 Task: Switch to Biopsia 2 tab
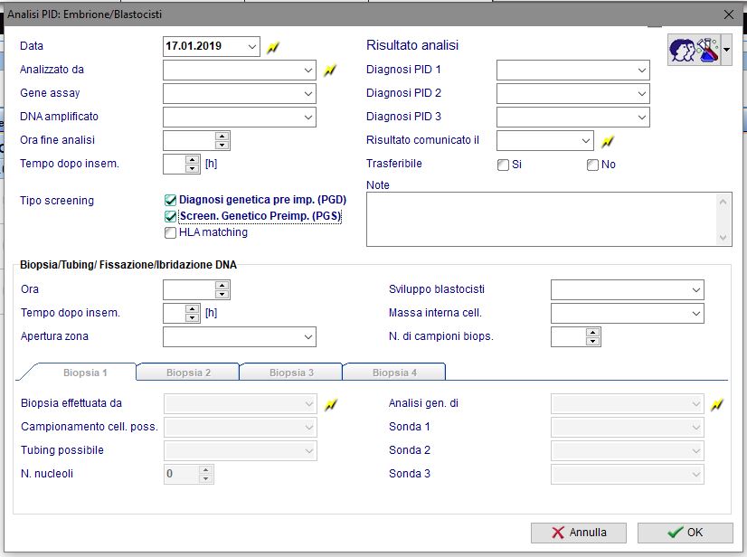188,373
